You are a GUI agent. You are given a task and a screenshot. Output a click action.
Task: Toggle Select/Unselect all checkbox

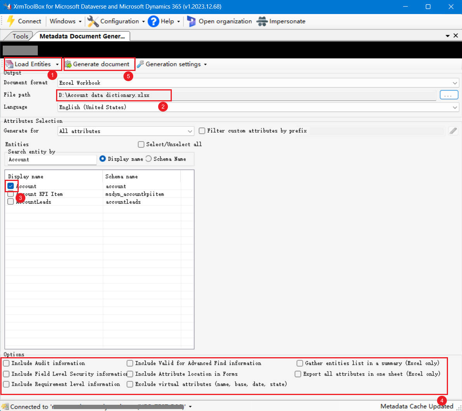[141, 144]
